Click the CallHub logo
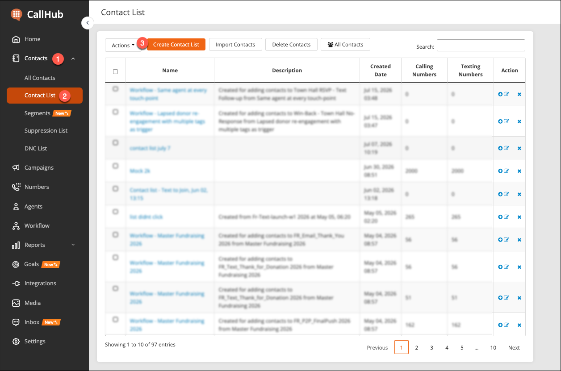This screenshot has height=371, width=561. (37, 14)
